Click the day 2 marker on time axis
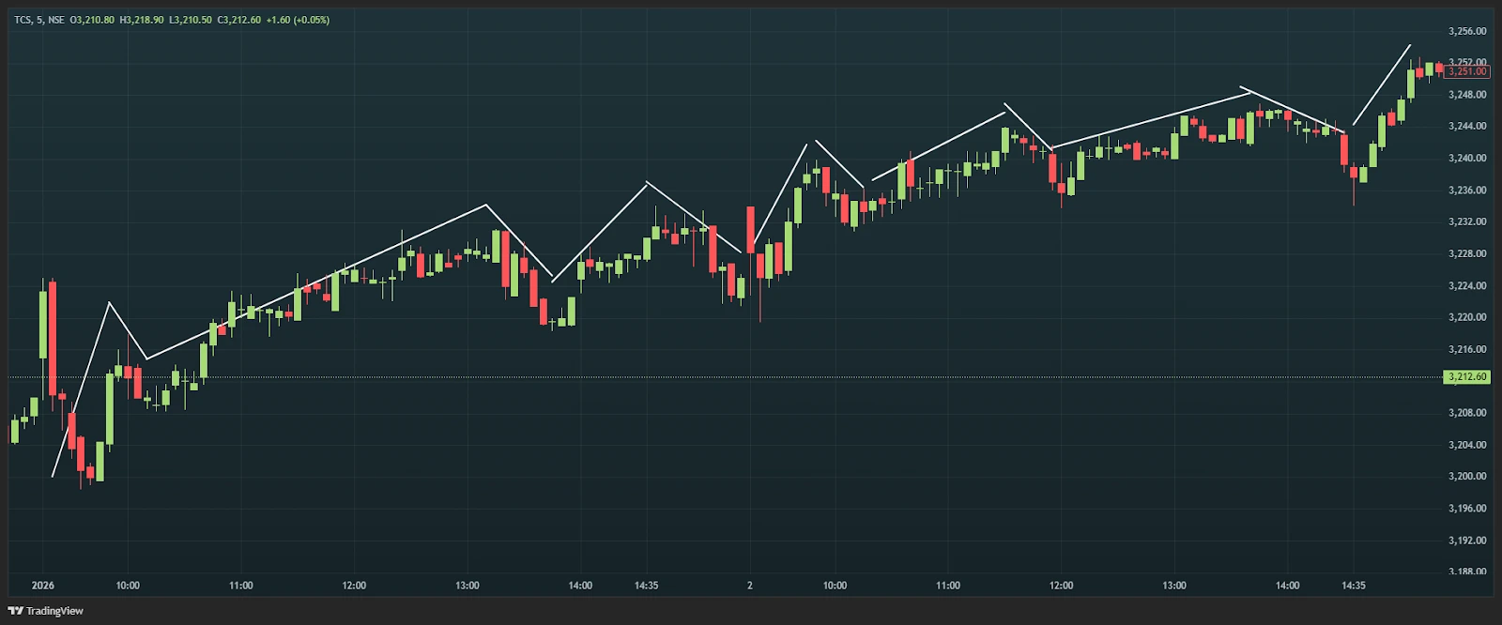The image size is (1502, 625). [x=749, y=586]
